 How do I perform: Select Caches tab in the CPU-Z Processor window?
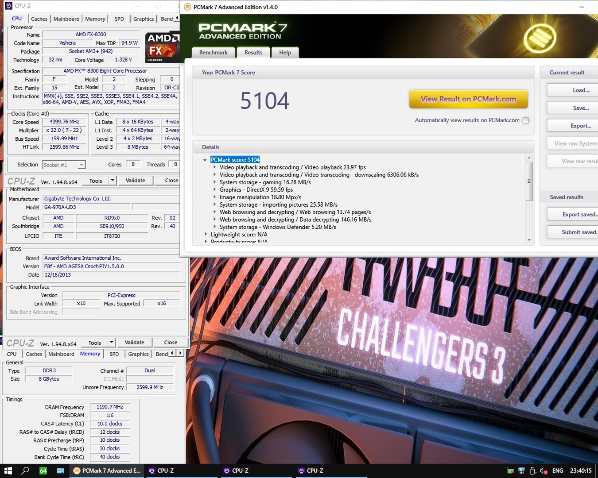coord(39,19)
